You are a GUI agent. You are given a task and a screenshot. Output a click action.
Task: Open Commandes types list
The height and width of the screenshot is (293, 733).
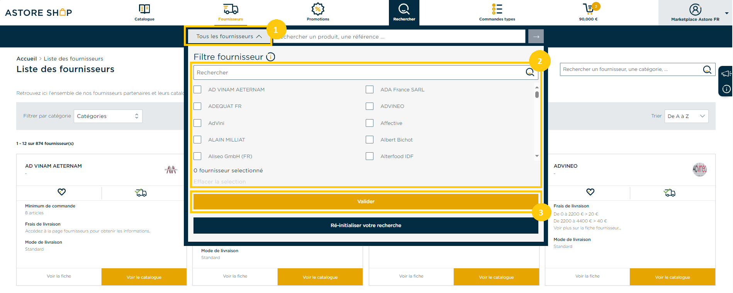[x=497, y=12]
